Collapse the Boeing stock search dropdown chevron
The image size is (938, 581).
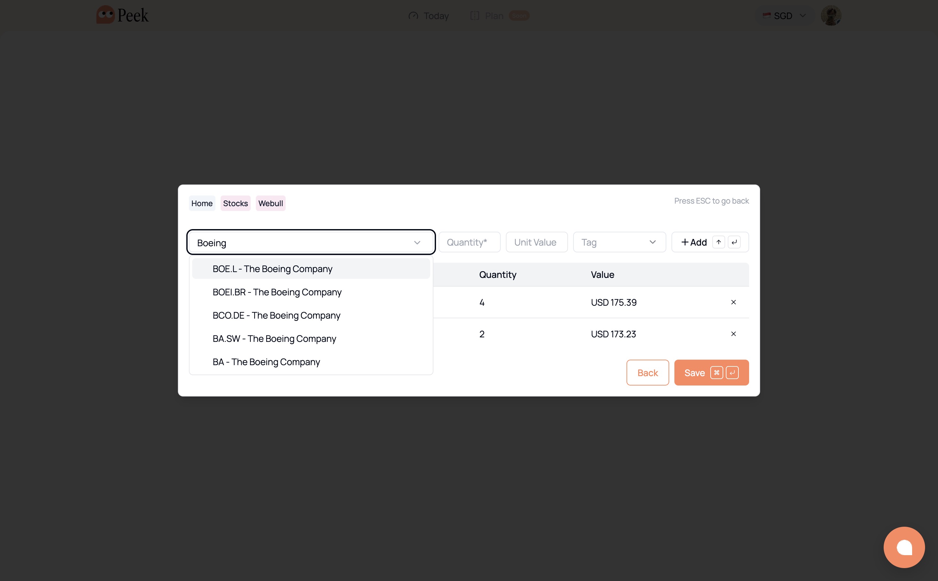pyautogui.click(x=417, y=242)
